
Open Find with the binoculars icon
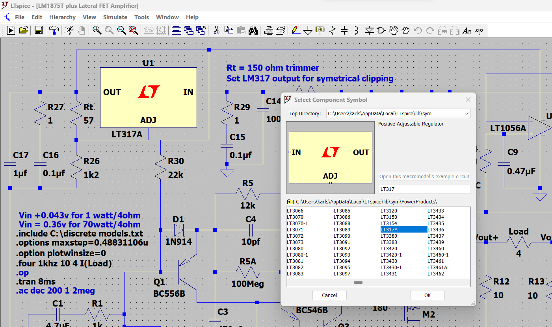(253, 30)
